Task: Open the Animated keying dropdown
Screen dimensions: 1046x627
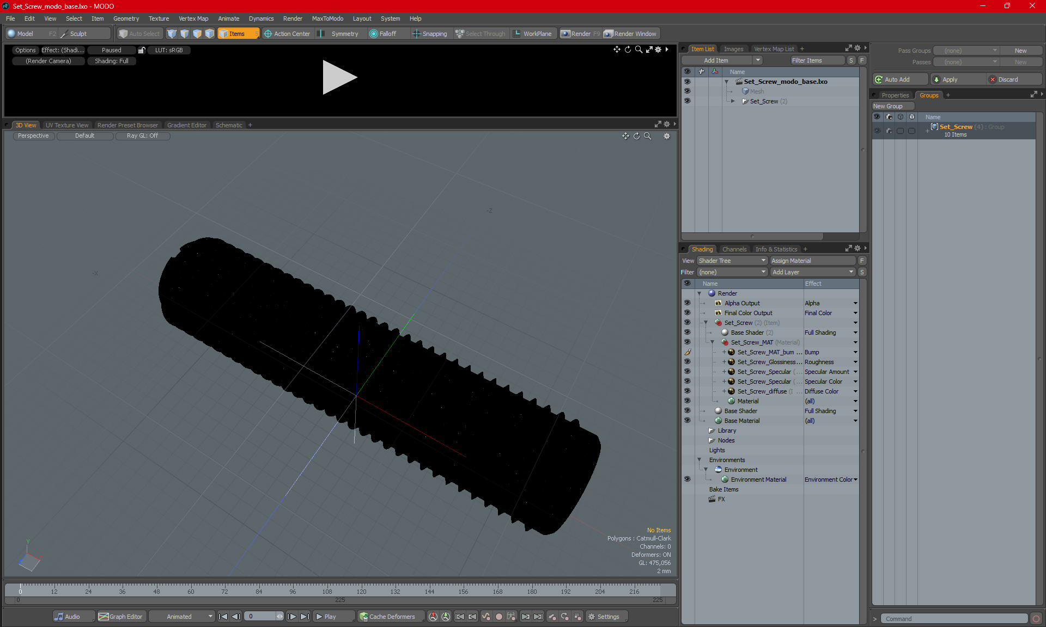Action: (x=182, y=617)
